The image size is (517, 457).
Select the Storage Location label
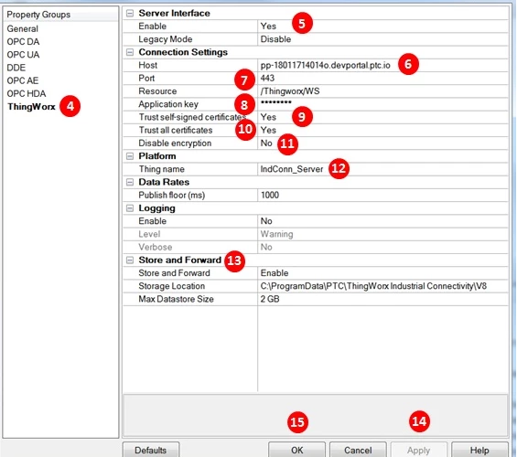pyautogui.click(x=171, y=286)
